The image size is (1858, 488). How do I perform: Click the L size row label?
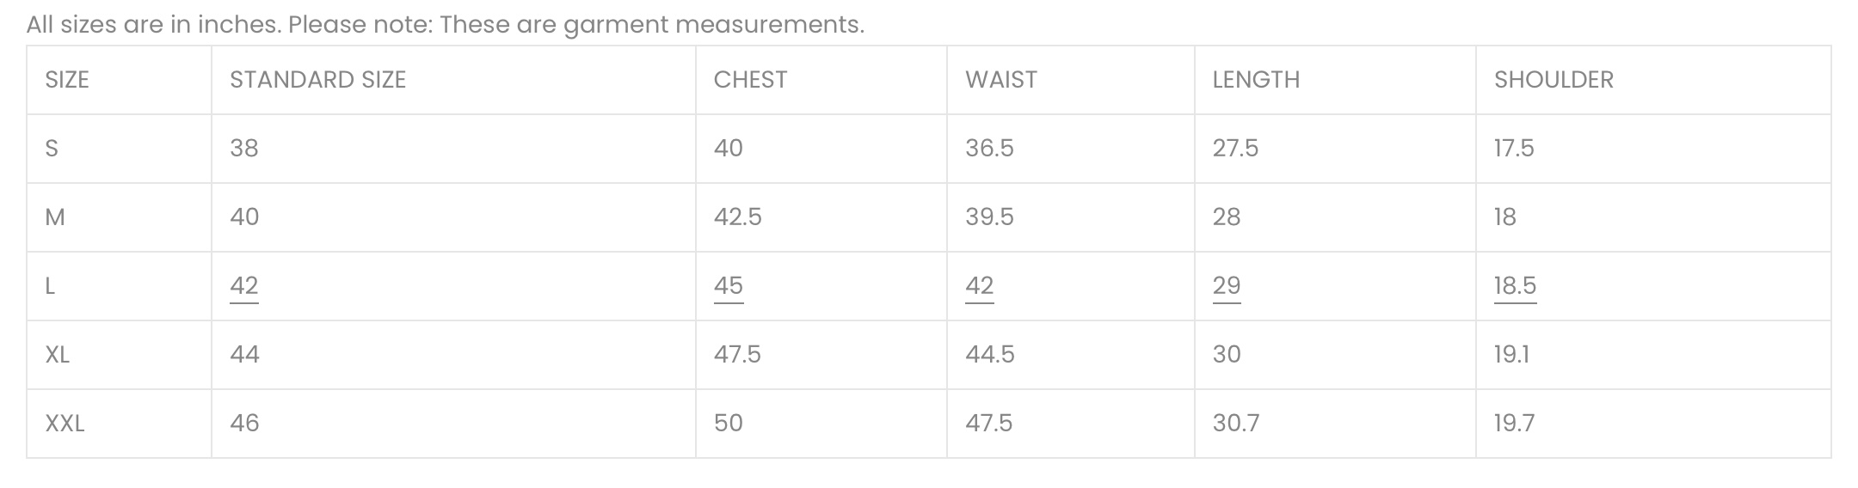50,286
